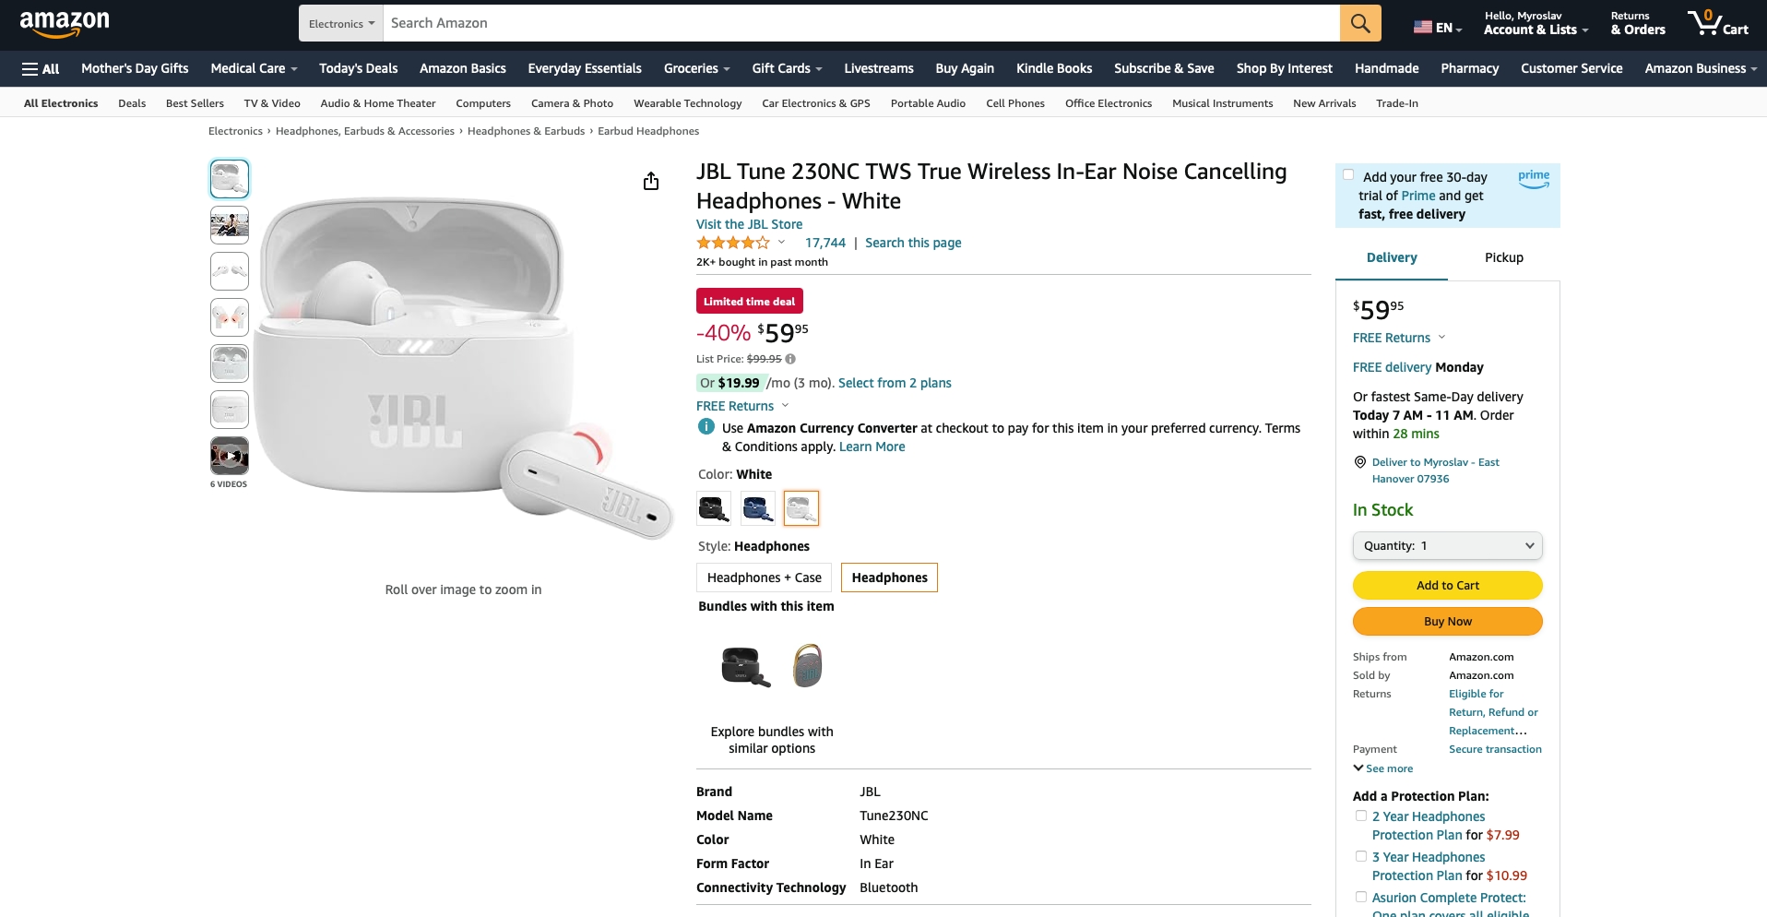The image size is (1767, 917).
Task: Click the Amazon logo
Action: click(65, 23)
